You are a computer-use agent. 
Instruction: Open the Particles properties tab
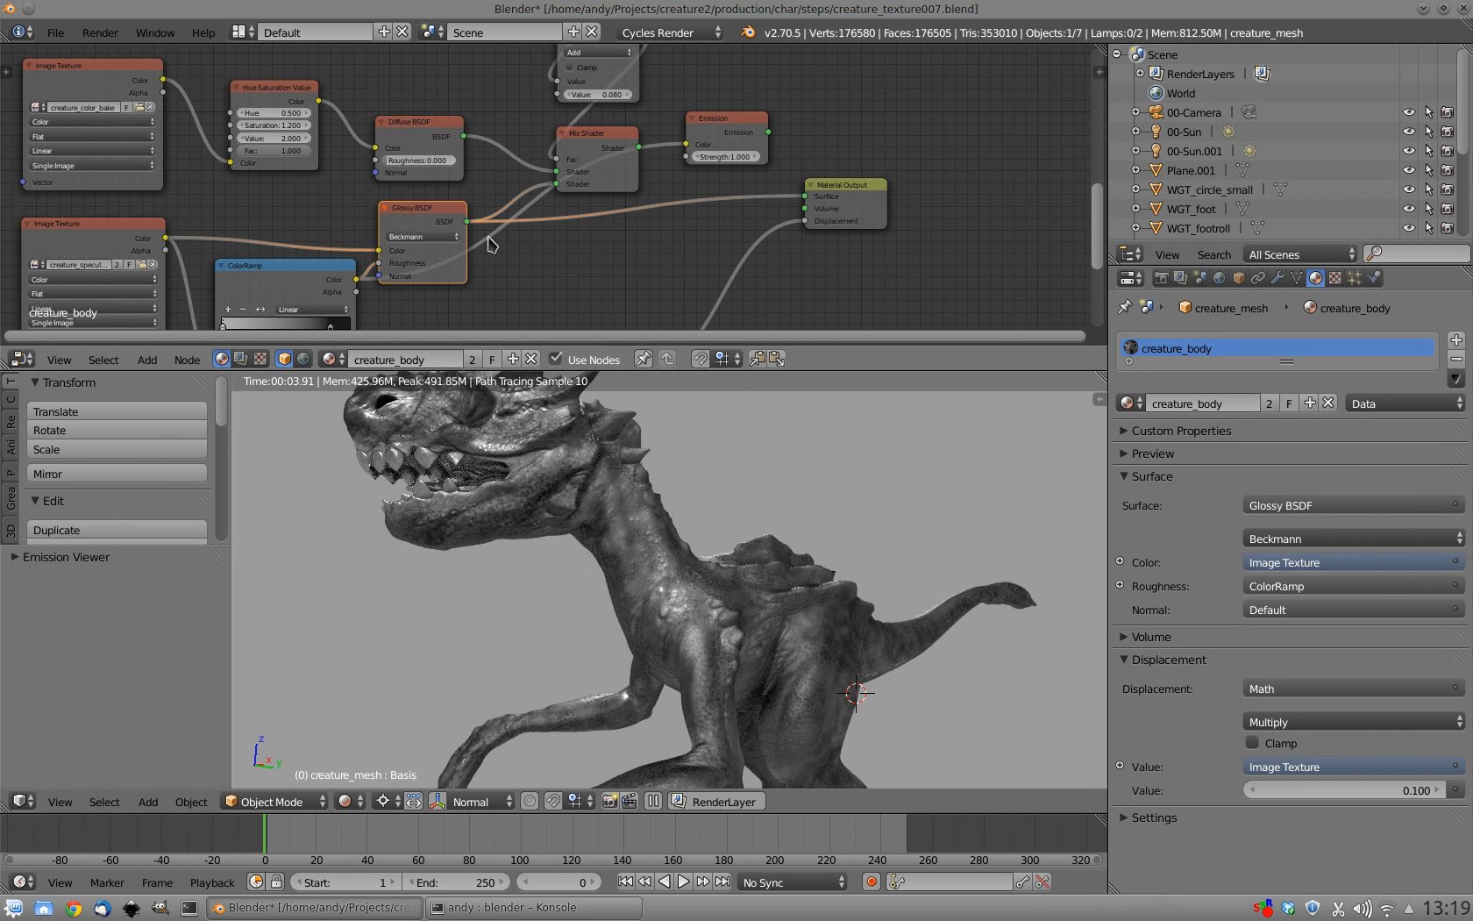pyautogui.click(x=1354, y=278)
